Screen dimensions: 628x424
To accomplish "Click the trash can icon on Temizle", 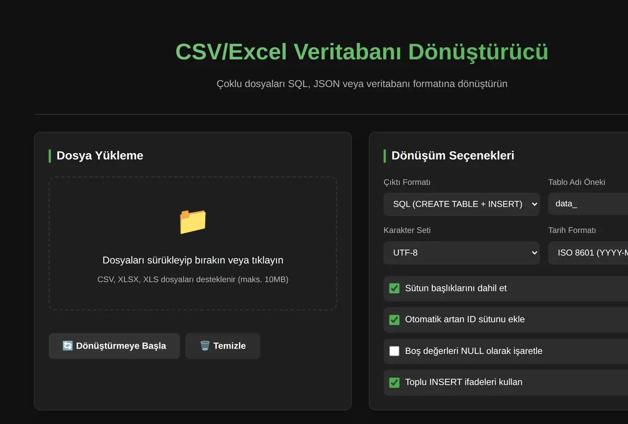I will click(205, 346).
